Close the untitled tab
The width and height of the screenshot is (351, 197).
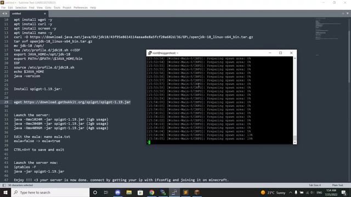(45, 14)
